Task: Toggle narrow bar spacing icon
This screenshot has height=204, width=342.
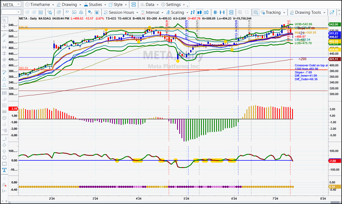Action: coord(216,12)
